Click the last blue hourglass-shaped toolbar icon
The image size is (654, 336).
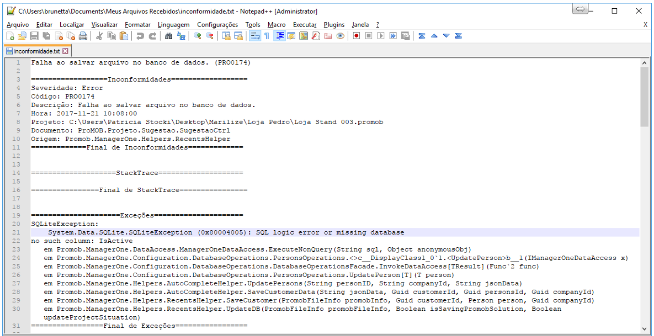coord(459,36)
